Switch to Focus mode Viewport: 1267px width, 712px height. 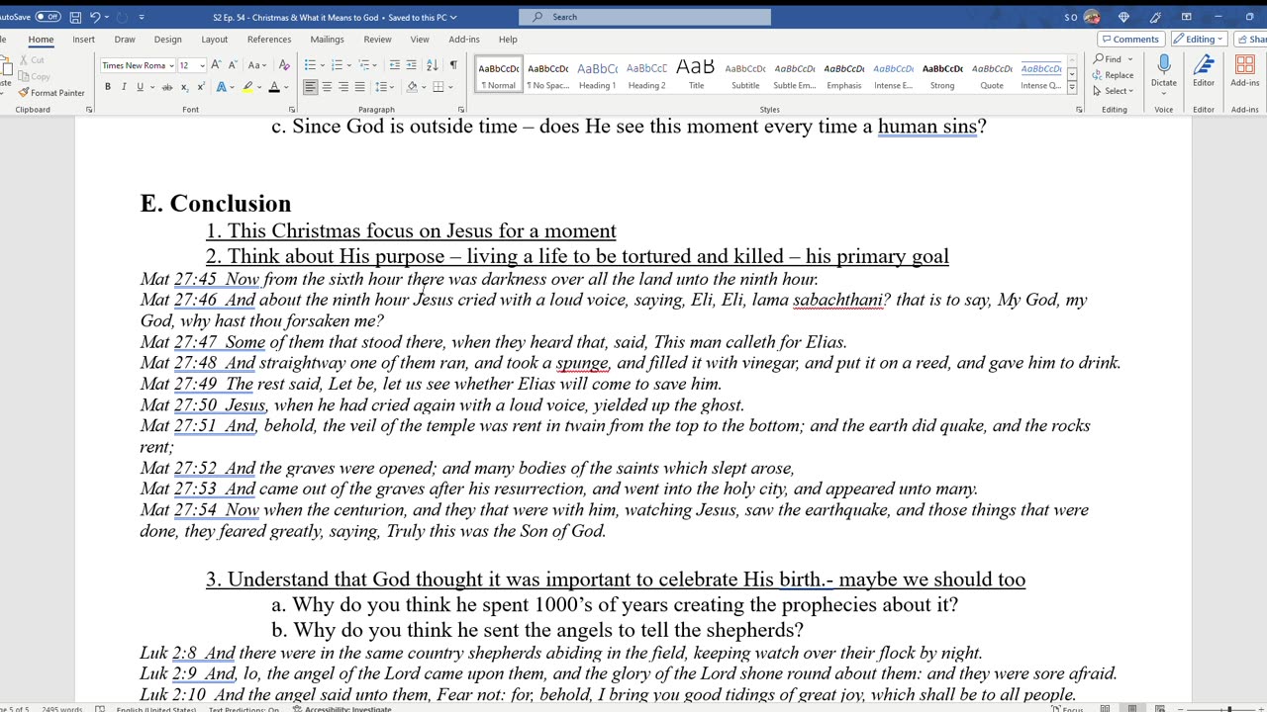click(1066, 708)
